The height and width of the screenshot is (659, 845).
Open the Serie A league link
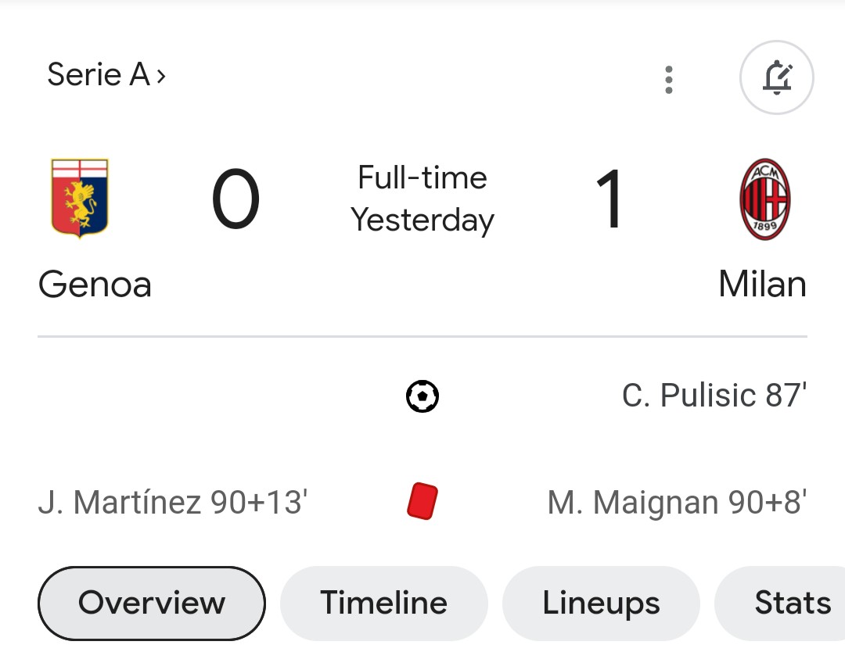point(98,75)
